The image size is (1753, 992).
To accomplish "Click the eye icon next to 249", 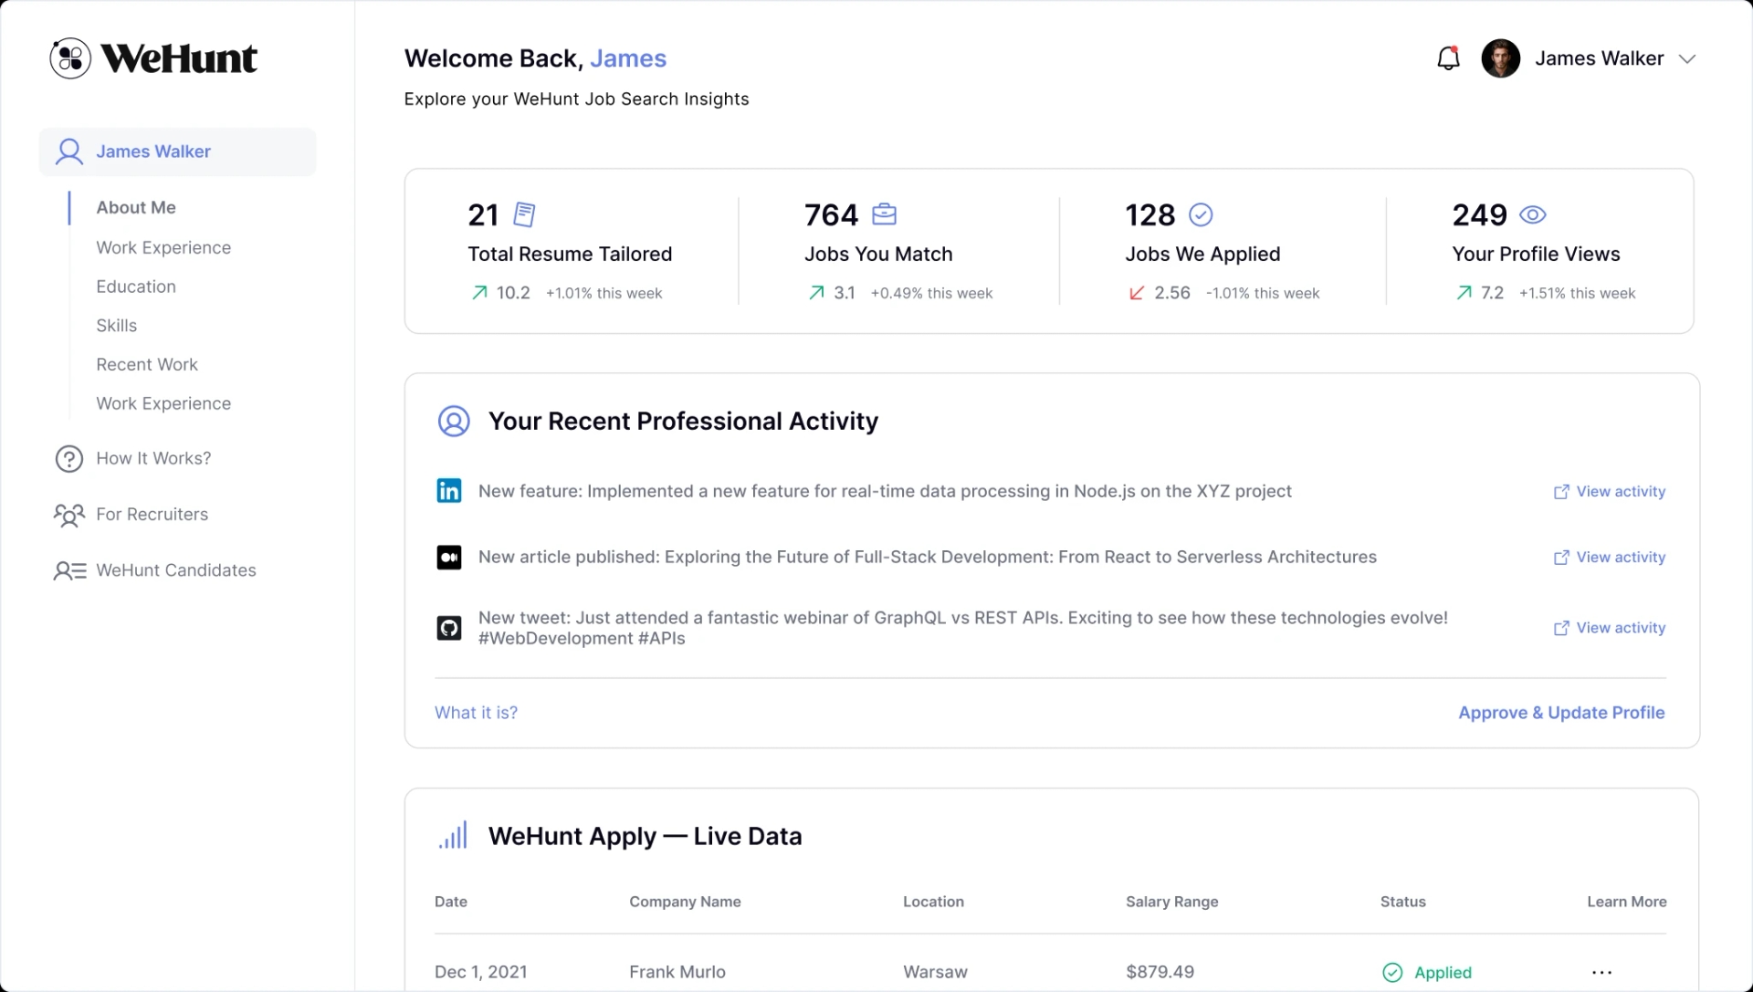I will click(x=1533, y=214).
